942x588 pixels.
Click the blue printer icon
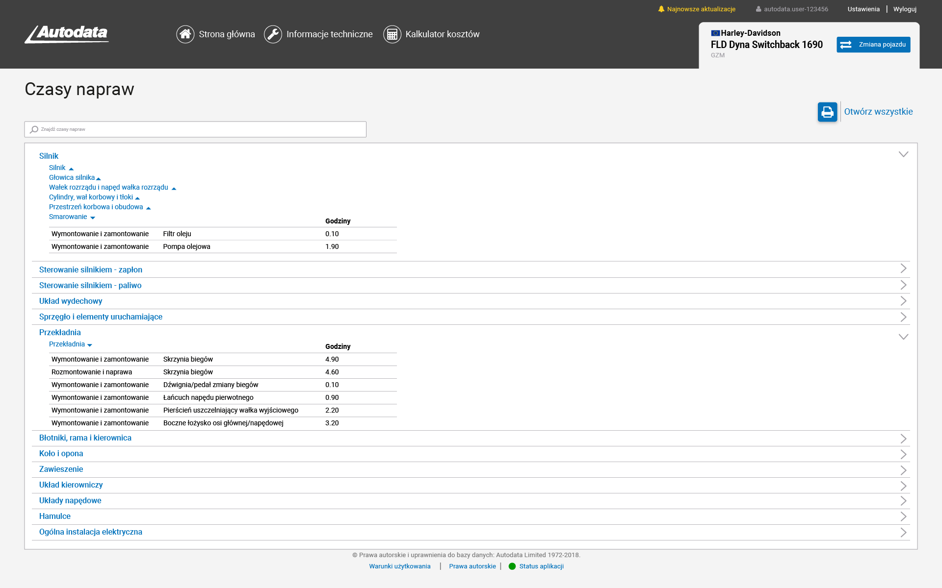(827, 112)
